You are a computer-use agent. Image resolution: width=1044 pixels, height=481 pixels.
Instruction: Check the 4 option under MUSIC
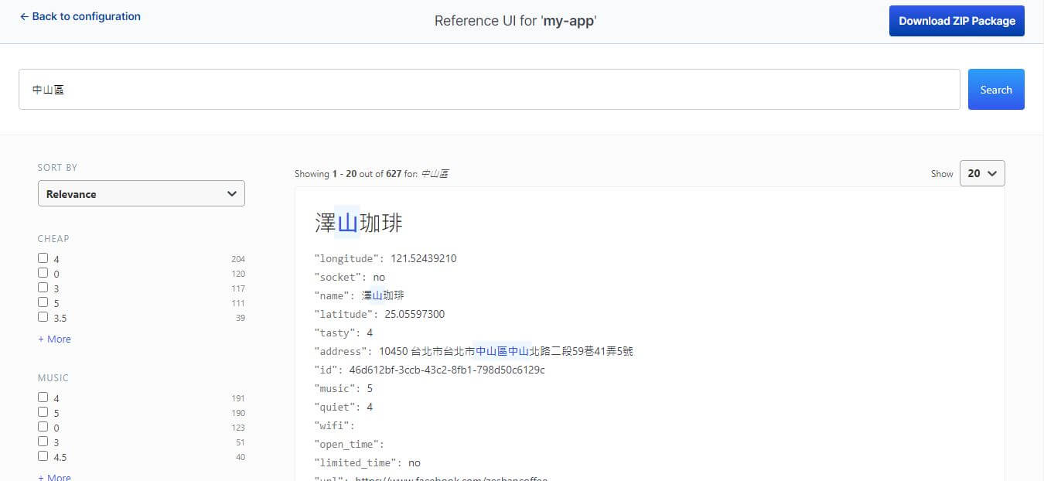coord(43,396)
